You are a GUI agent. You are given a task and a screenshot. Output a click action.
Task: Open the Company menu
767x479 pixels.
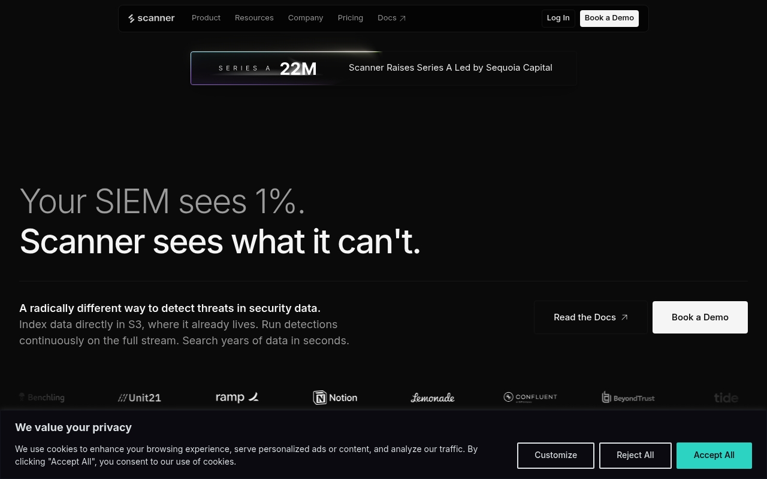pos(306,18)
